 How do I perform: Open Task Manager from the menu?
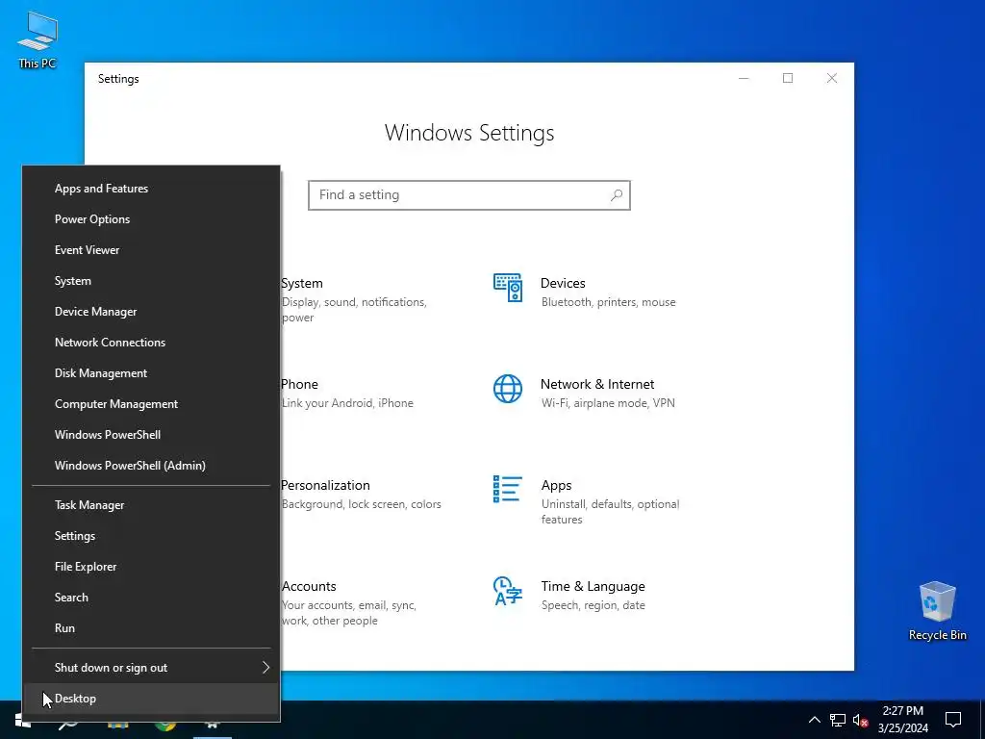point(151,505)
